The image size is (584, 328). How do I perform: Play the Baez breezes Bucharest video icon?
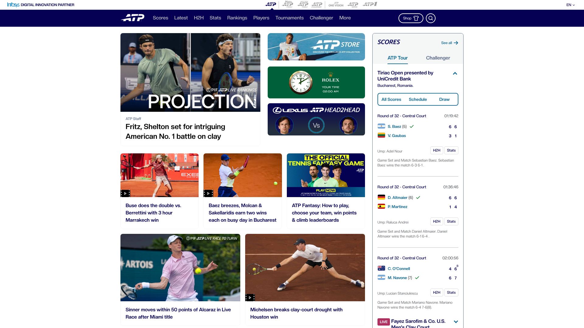208,193
